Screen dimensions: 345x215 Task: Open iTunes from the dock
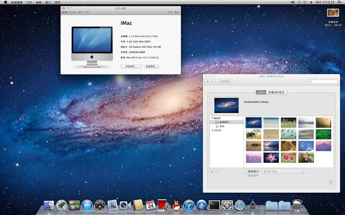[188, 205]
